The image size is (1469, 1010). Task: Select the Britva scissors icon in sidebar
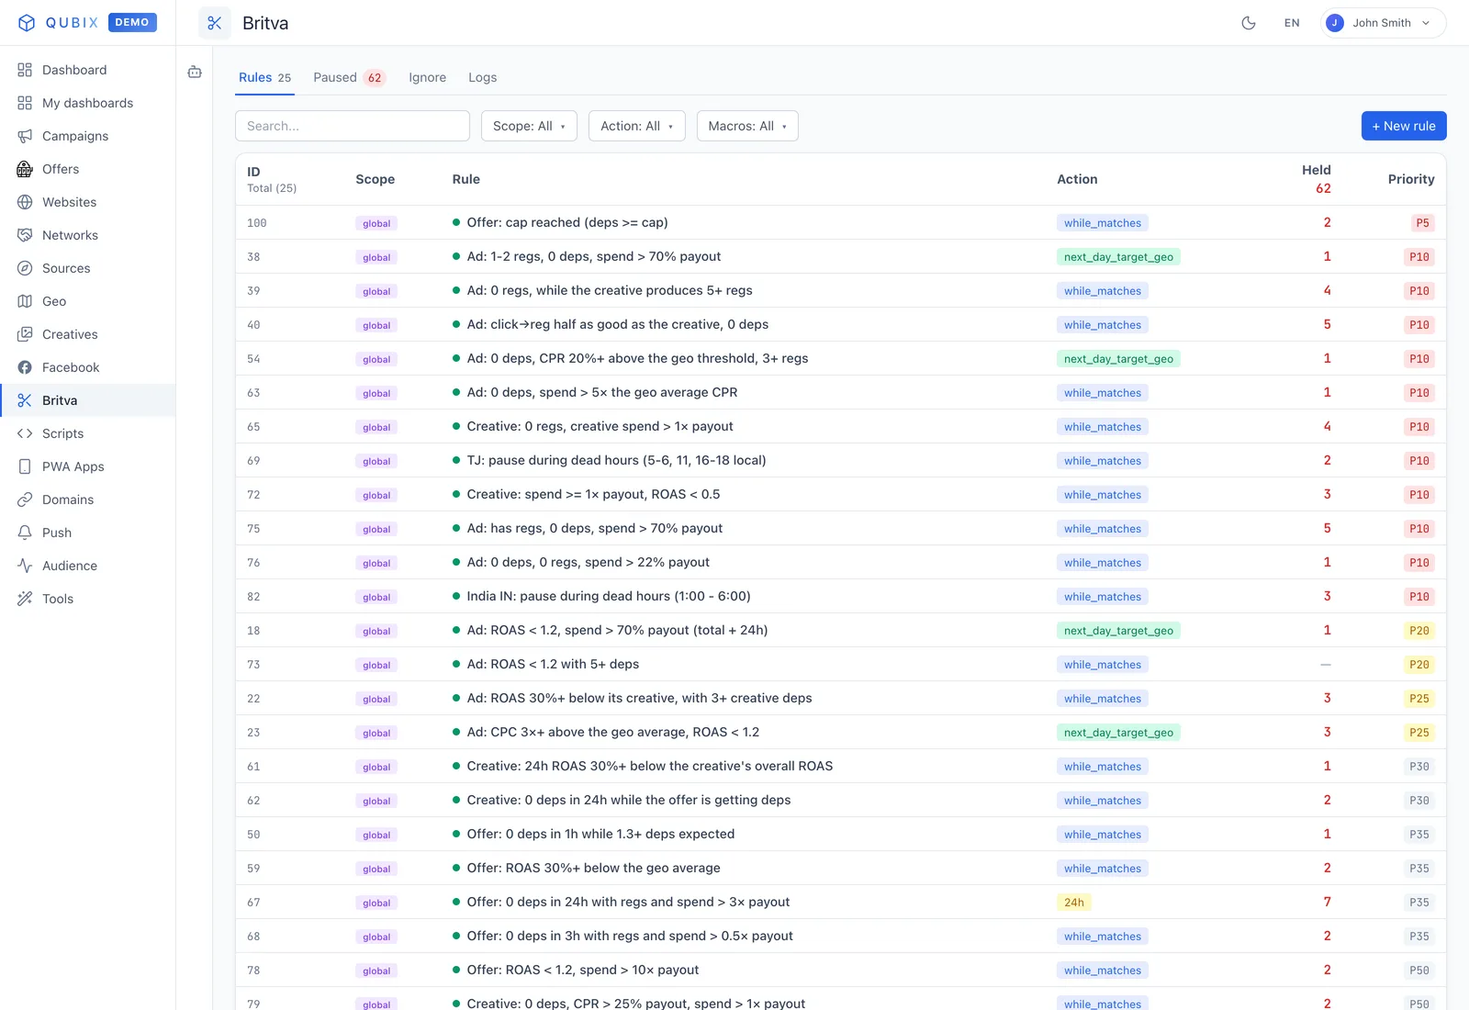point(25,400)
